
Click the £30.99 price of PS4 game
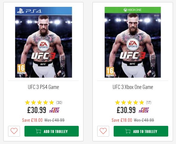[x=37, y=110]
